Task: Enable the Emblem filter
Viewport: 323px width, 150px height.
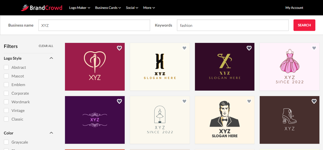Action: (x=6, y=85)
